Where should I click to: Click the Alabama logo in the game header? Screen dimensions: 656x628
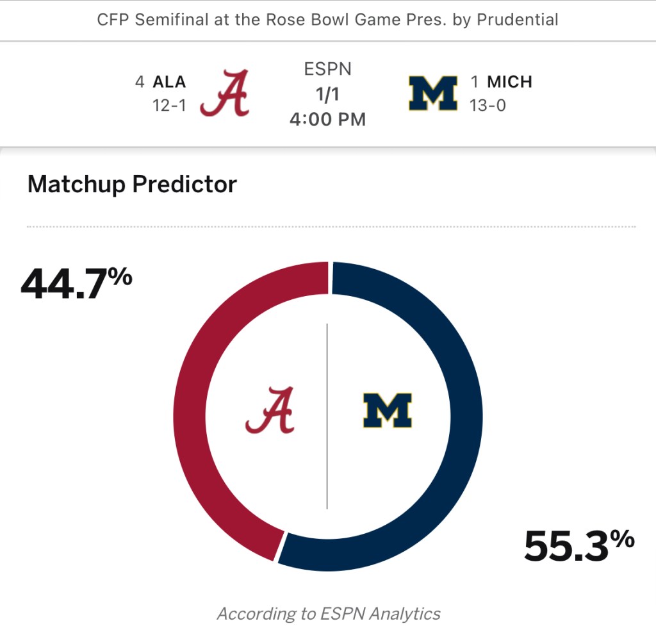tap(224, 94)
